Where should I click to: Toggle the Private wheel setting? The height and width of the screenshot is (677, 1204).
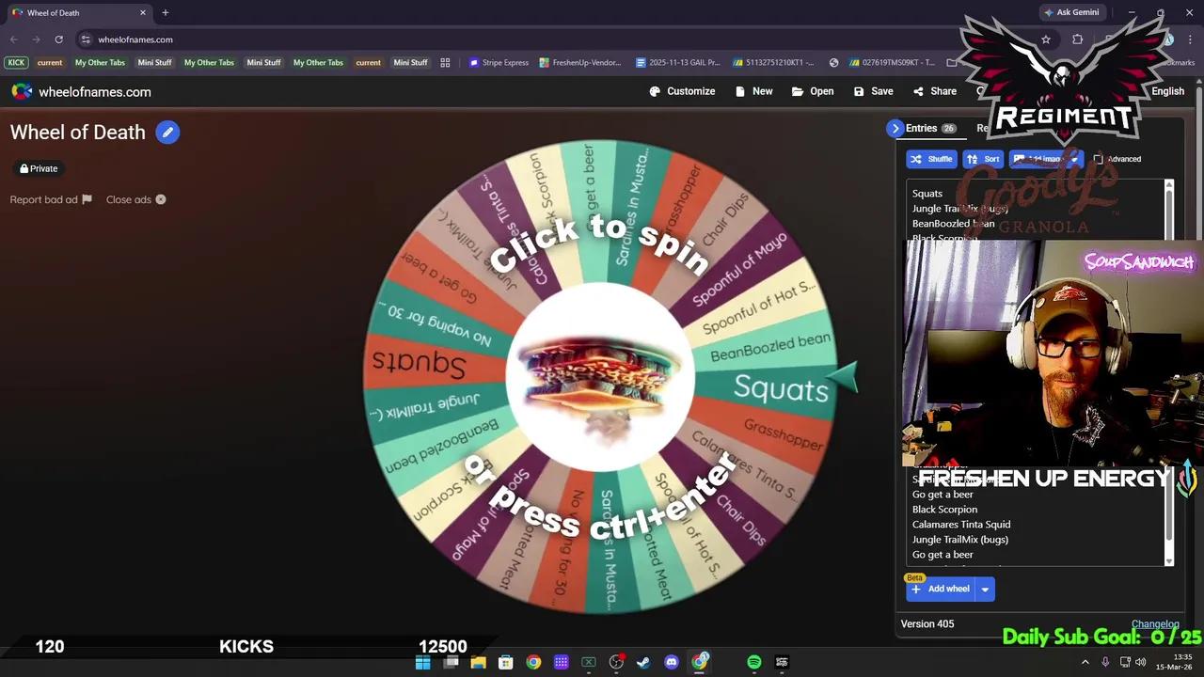39,168
